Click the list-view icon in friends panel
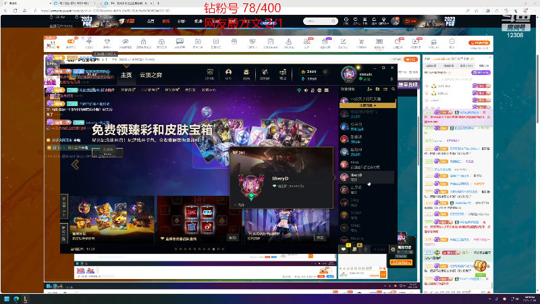 [385, 89]
